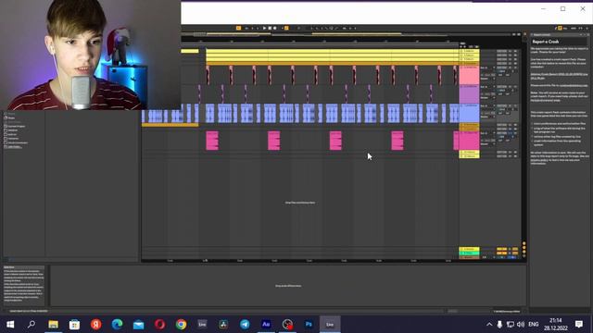
Task: Switch to After Effects on taskbar
Action: point(266,325)
